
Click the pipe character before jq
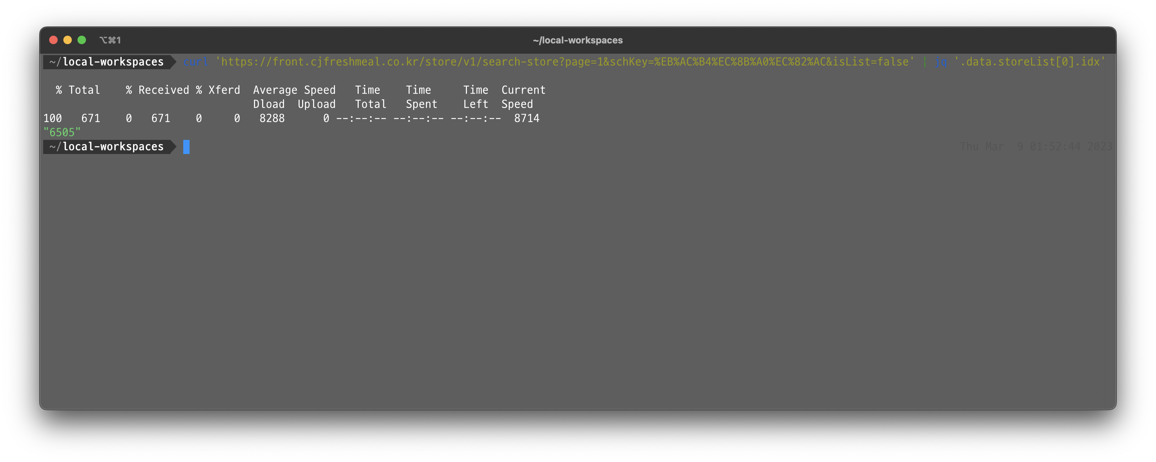pos(924,62)
